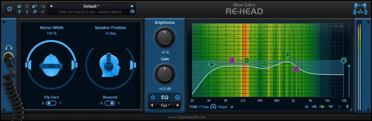Select the green peak node on the orange band
The height and width of the screenshot is (121, 372).
[247, 61]
